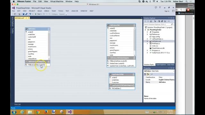Click the Categorized view icon in Properties panel

click(x=145, y=74)
